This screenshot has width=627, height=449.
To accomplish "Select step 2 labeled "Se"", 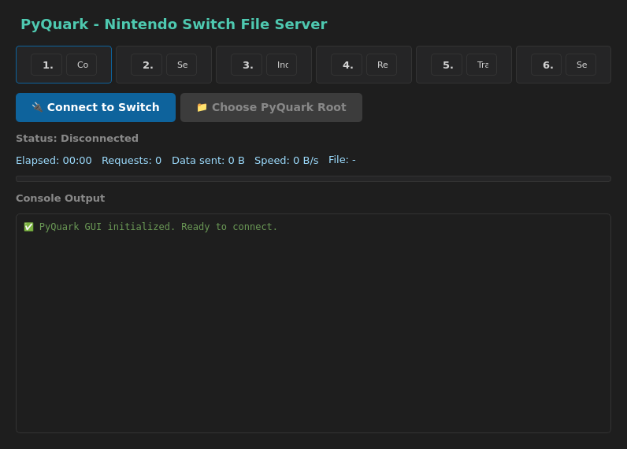I will tap(164, 65).
